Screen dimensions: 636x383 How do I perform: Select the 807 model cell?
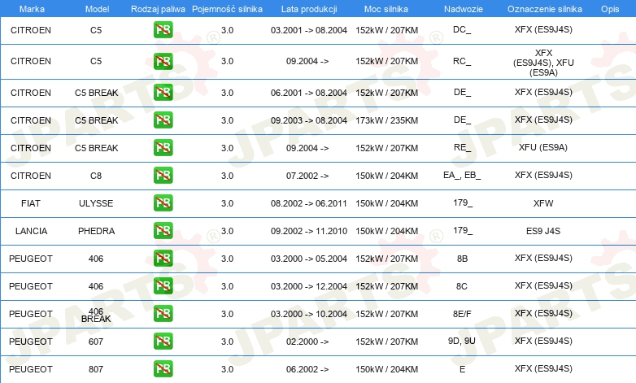click(96, 369)
